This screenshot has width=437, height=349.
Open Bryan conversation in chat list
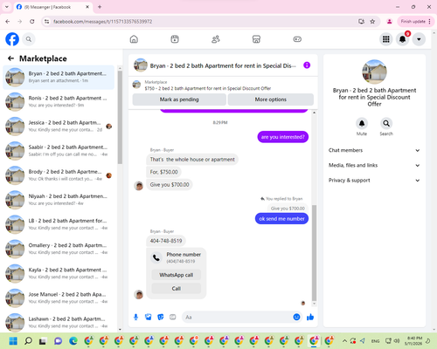[x=59, y=77]
